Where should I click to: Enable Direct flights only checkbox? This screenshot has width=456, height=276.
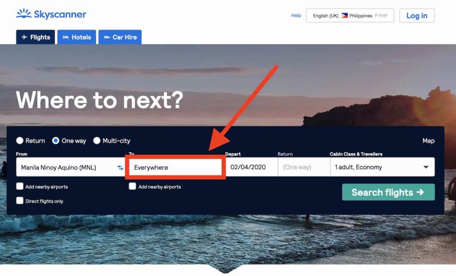[20, 201]
